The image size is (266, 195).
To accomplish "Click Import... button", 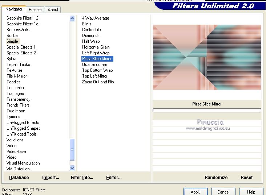I will click(x=51, y=177).
